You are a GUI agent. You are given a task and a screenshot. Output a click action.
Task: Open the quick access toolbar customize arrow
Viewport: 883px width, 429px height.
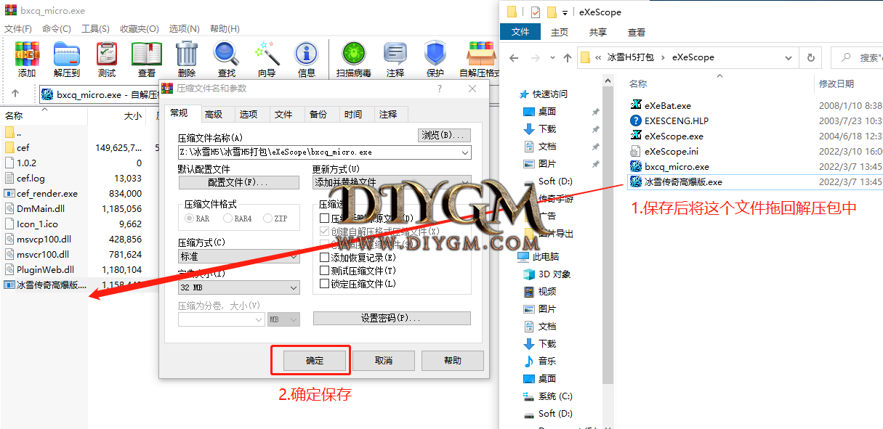click(565, 12)
